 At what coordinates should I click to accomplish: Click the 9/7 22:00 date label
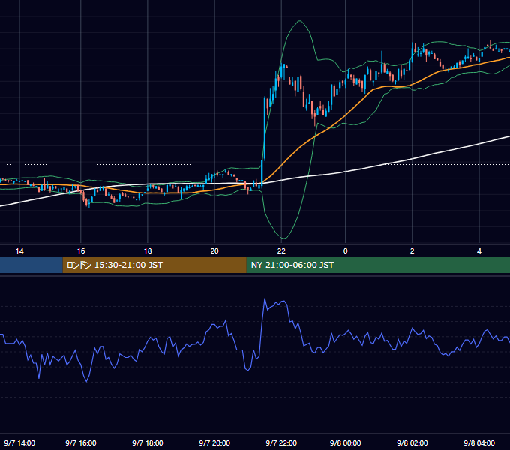pos(281,442)
